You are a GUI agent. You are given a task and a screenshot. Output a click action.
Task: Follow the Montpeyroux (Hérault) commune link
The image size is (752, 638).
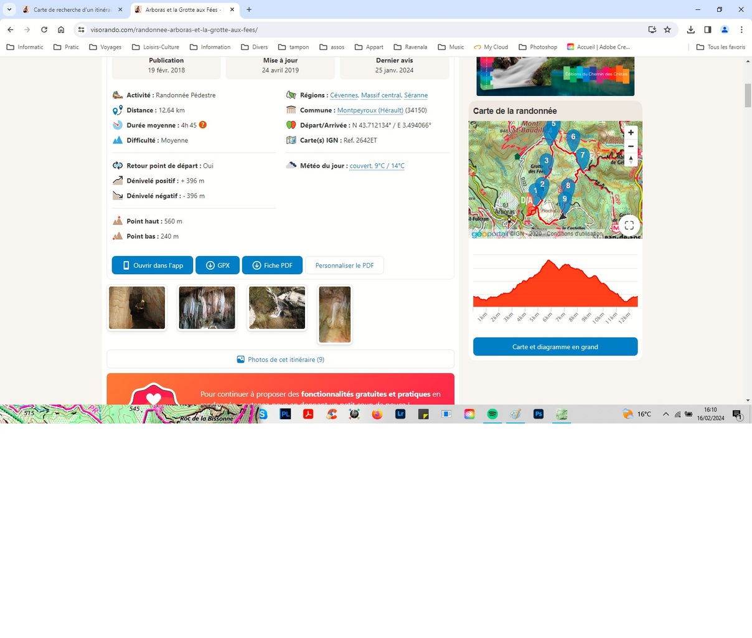370,110
